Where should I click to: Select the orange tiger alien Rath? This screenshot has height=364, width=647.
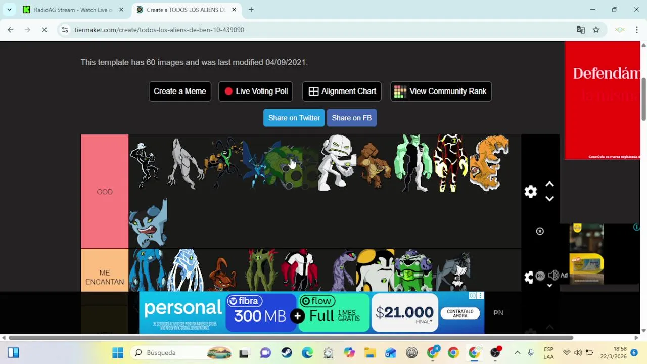pyautogui.click(x=489, y=163)
